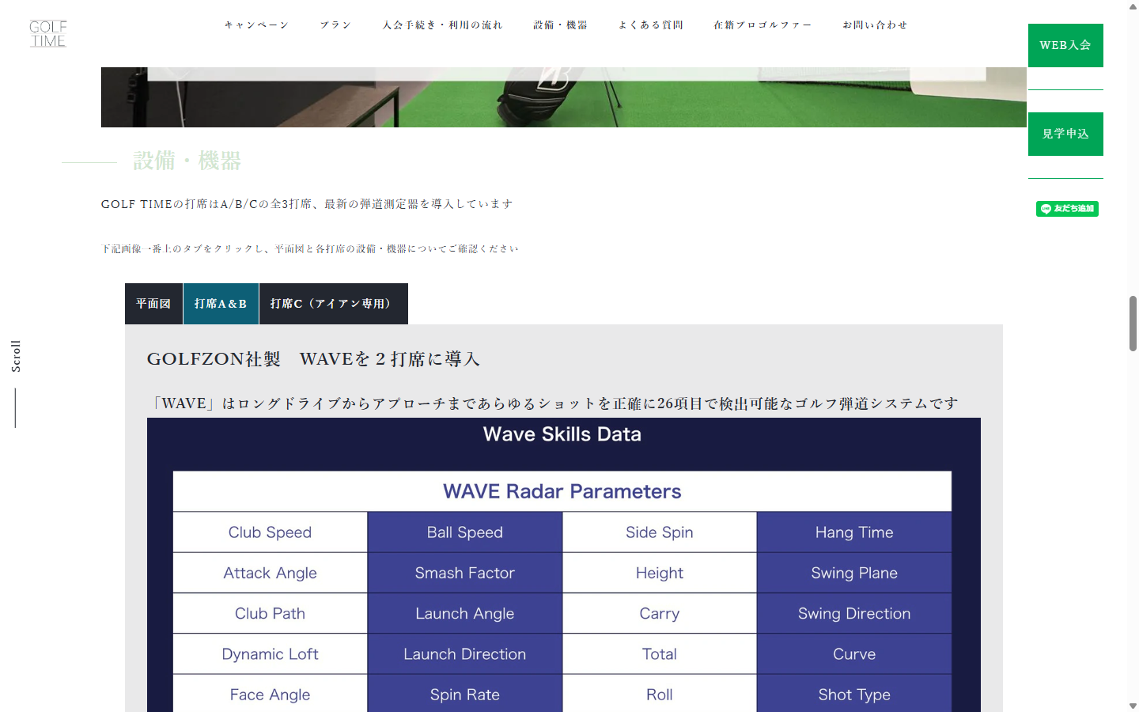Screen dimensions: 1139x712
Task: Click the golf bag photo banner
Action: click(x=564, y=97)
